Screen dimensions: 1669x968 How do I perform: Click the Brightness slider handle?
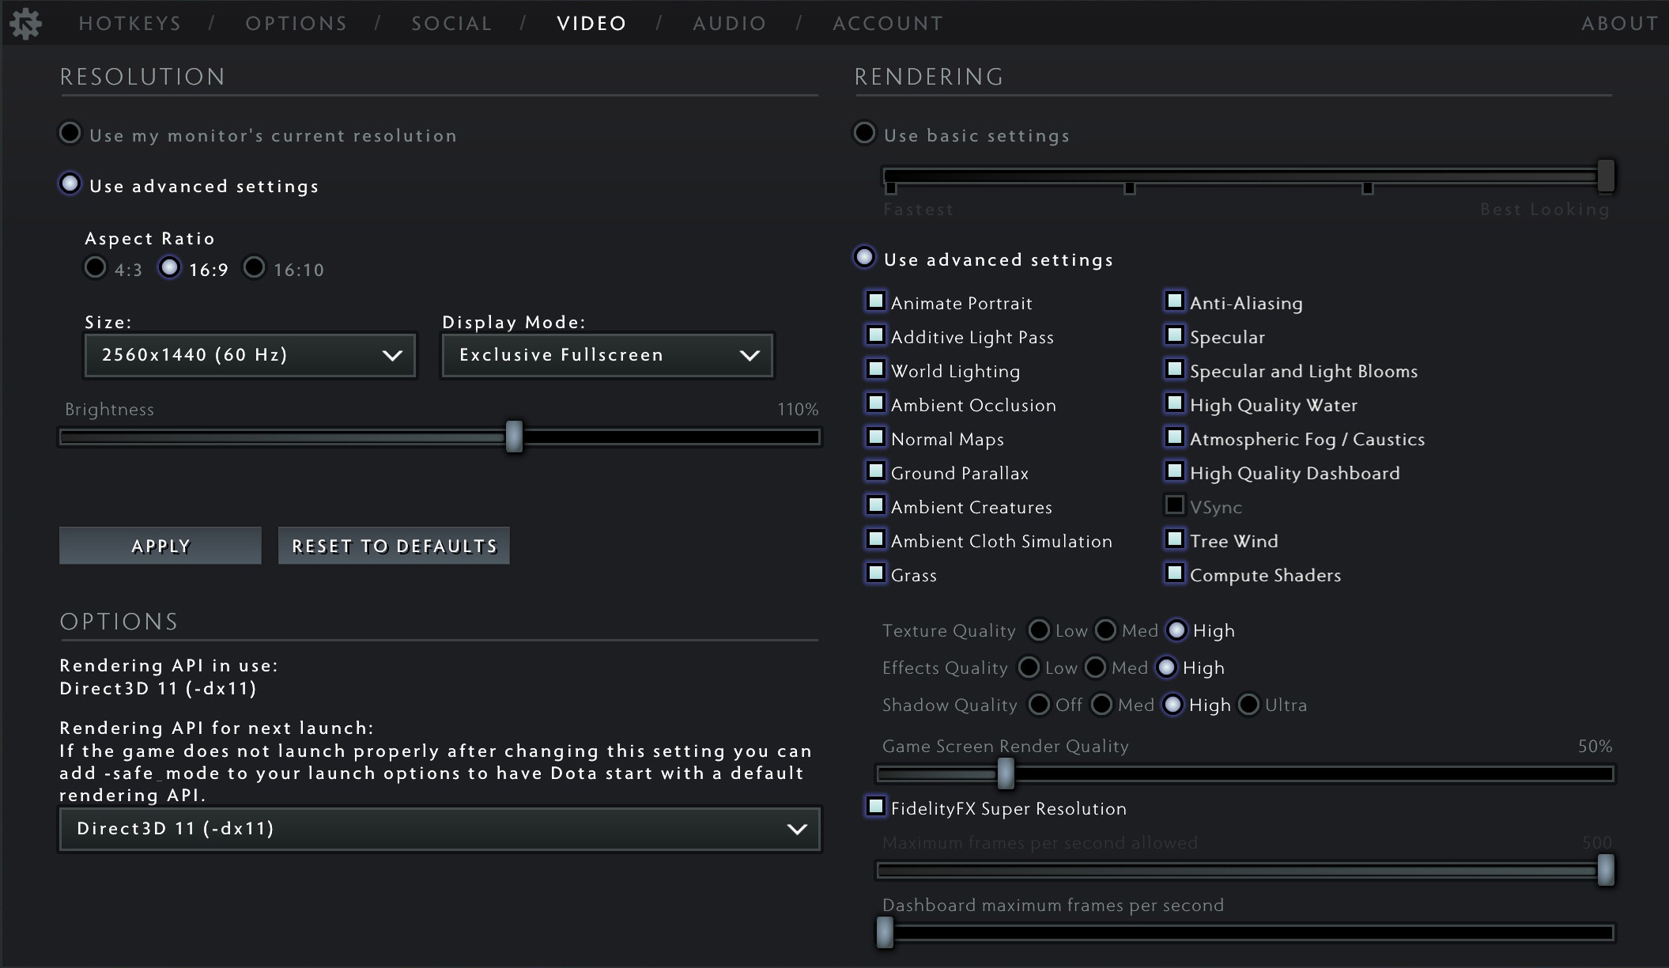514,437
